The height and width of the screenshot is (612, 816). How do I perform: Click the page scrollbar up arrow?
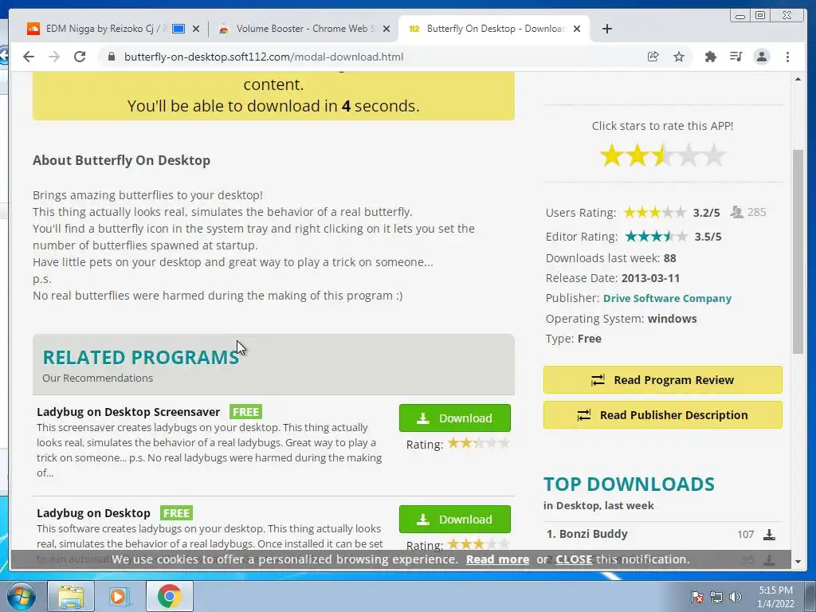click(798, 79)
